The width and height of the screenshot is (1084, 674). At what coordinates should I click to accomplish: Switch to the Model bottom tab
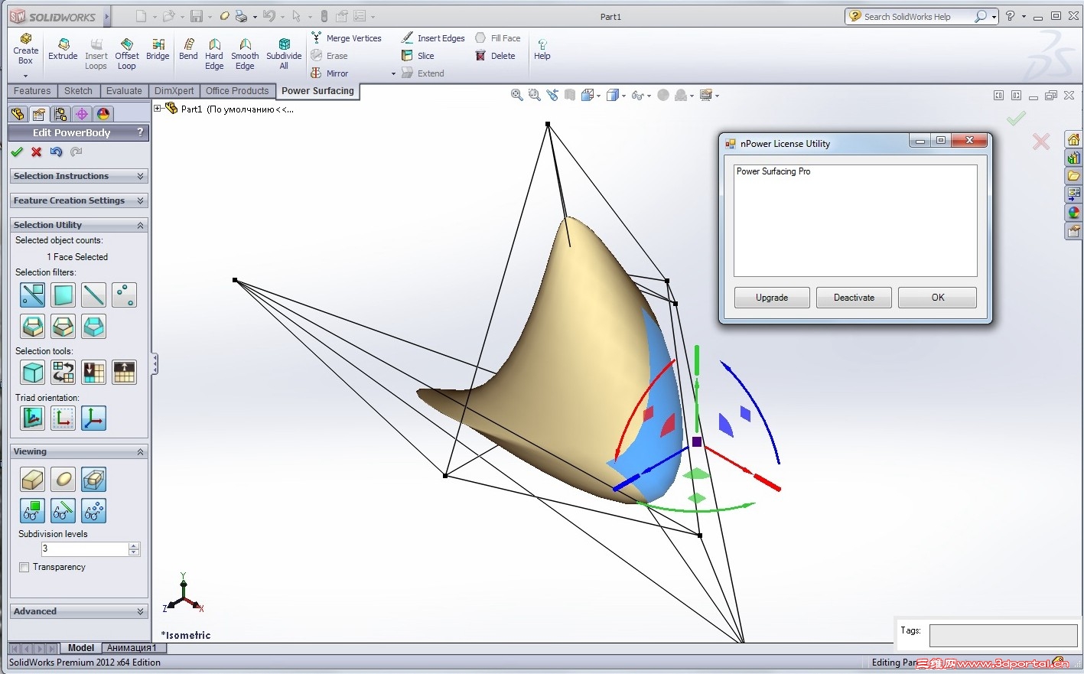(x=80, y=648)
